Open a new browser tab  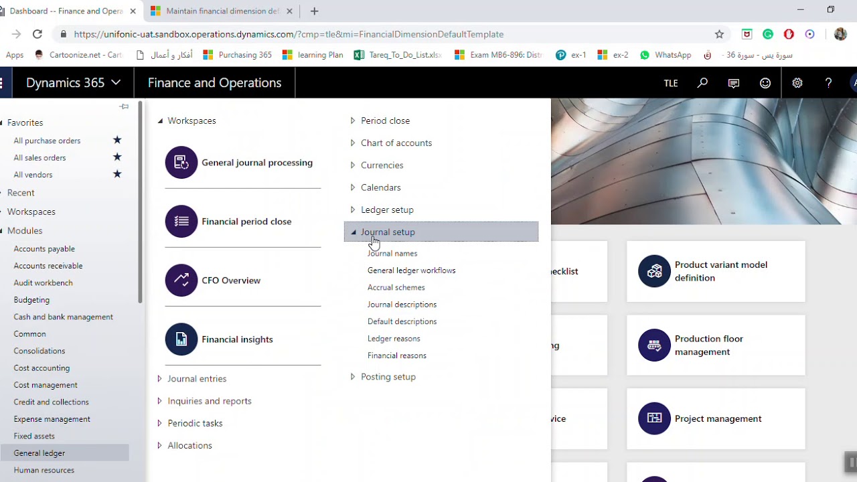tap(314, 11)
